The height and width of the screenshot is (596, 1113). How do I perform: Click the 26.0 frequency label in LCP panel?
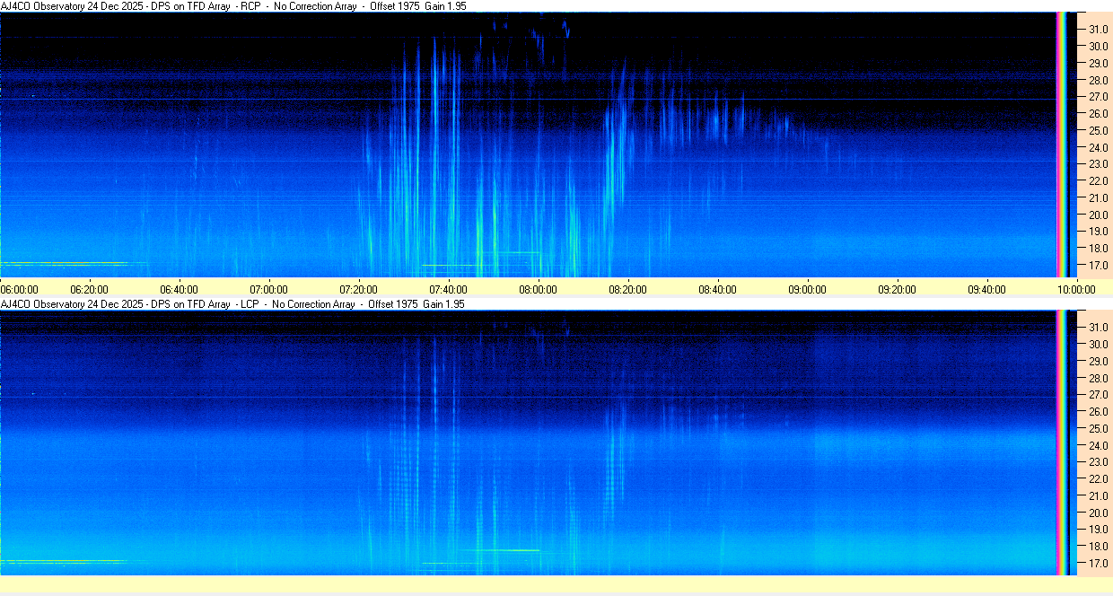pos(1098,412)
